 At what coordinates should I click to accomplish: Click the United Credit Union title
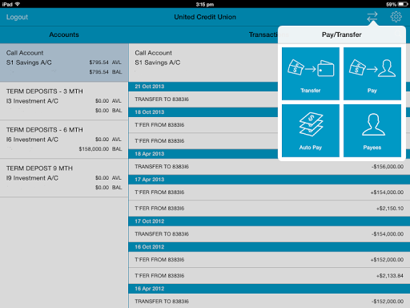point(205,17)
